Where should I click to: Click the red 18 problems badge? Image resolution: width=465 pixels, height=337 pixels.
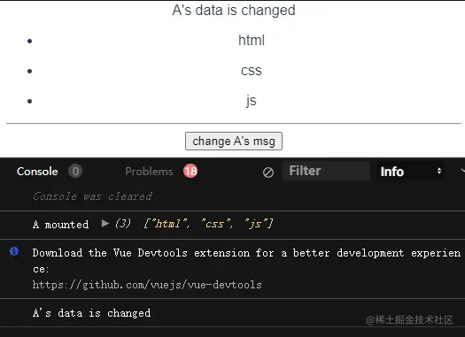(x=190, y=171)
